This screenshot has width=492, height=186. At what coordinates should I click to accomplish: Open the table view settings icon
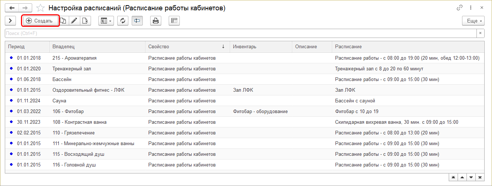174,21
